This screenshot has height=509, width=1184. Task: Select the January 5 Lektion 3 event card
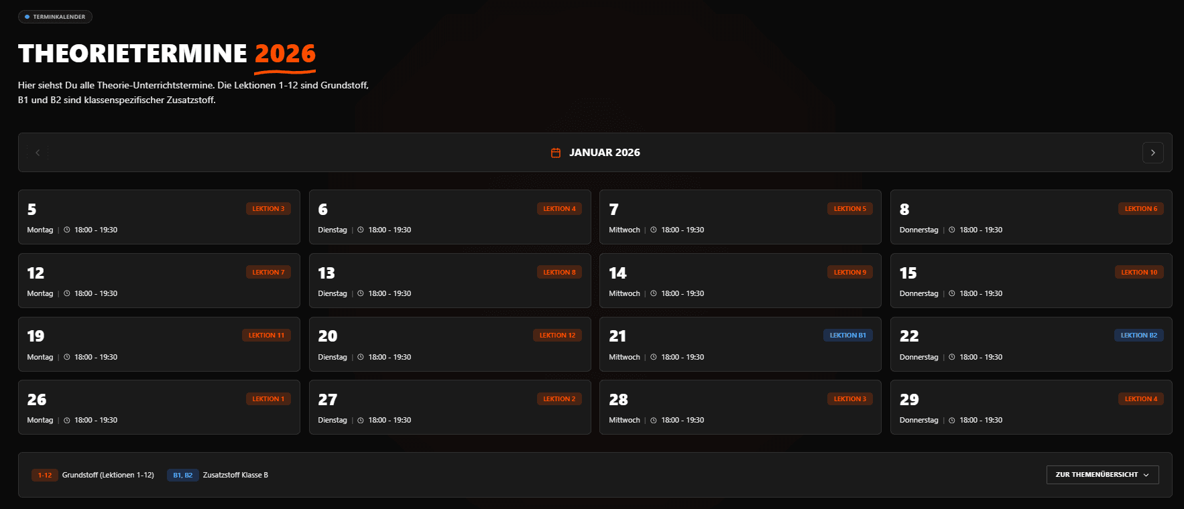(159, 217)
